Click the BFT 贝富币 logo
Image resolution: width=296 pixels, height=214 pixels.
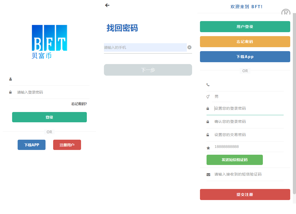(x=49, y=41)
